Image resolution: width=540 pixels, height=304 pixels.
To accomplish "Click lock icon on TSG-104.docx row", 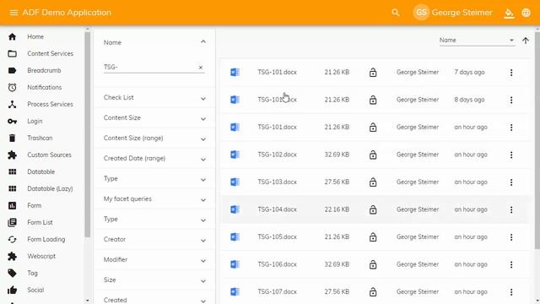I will coord(373,209).
